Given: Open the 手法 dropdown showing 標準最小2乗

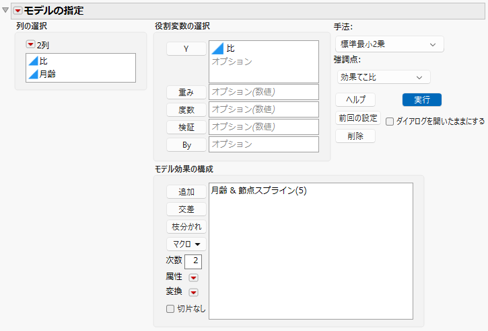Looking at the screenshot, I should [389, 44].
